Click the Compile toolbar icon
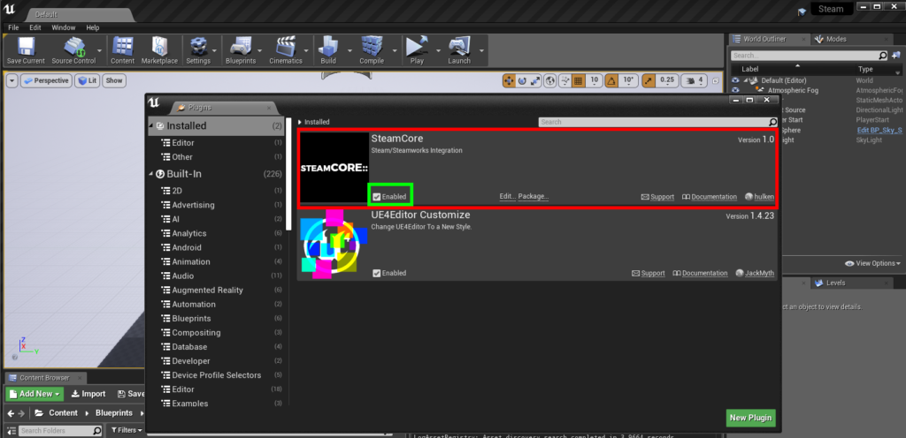The height and width of the screenshot is (438, 906). pos(372,50)
